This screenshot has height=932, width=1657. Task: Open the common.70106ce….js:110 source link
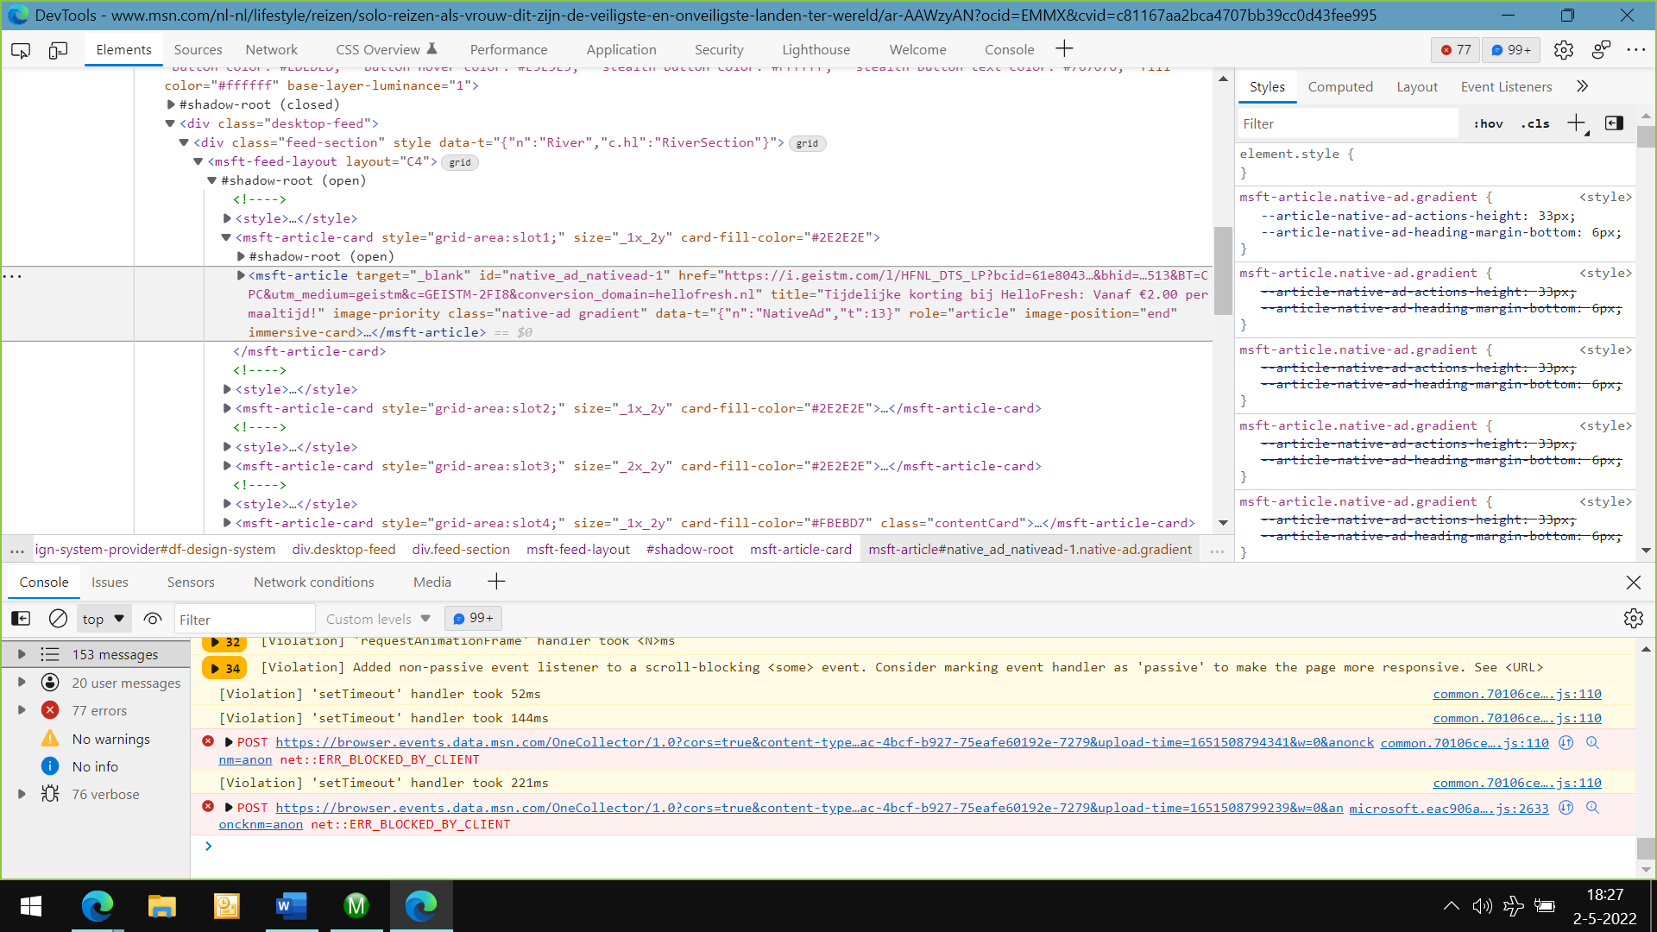coord(1516,694)
